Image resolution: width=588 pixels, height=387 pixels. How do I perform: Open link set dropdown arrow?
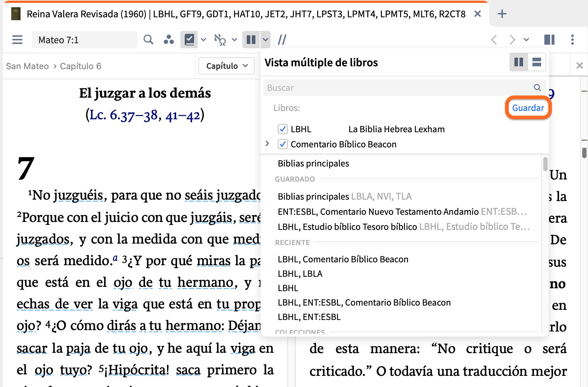point(234,40)
